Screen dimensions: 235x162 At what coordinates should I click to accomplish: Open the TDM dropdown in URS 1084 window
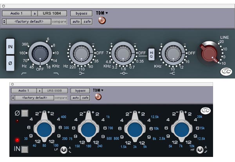[102, 13]
